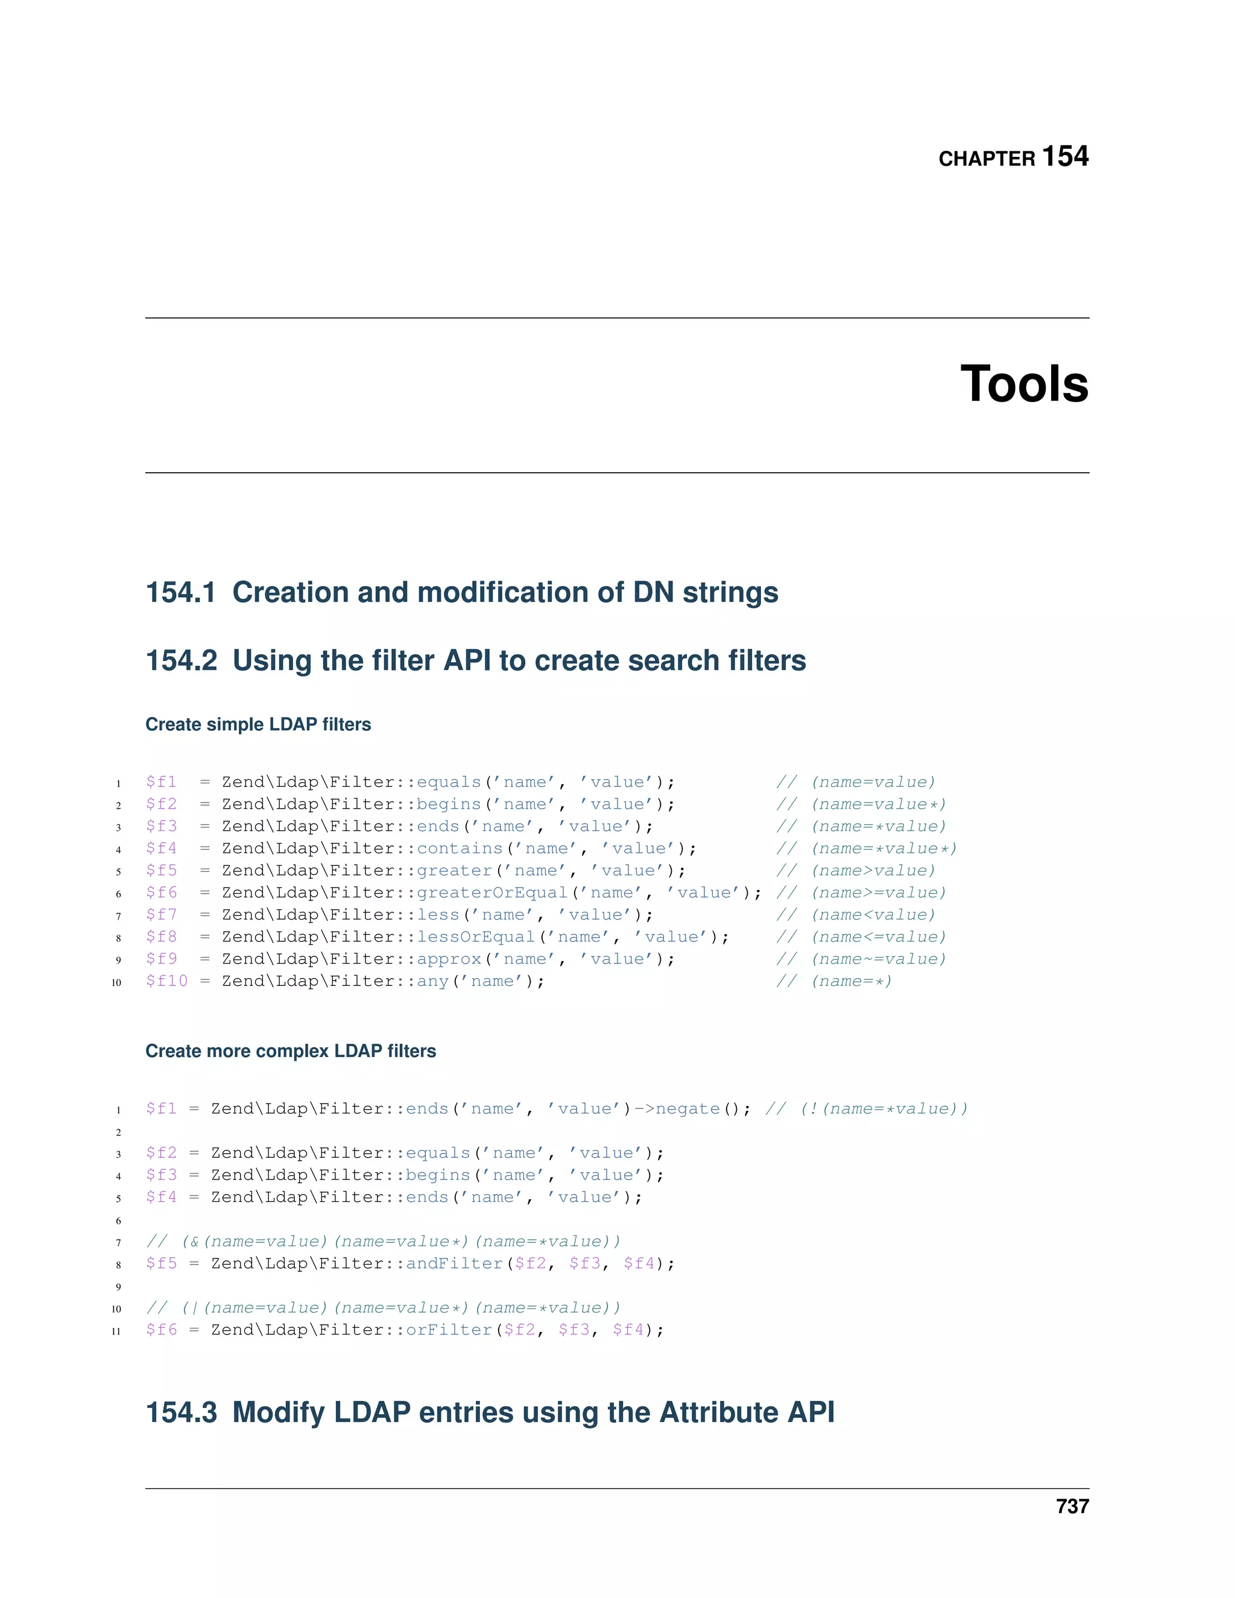Click the $f4 ends line in complex filters
This screenshot has width=1235, height=1598.
pyautogui.click(x=394, y=1197)
